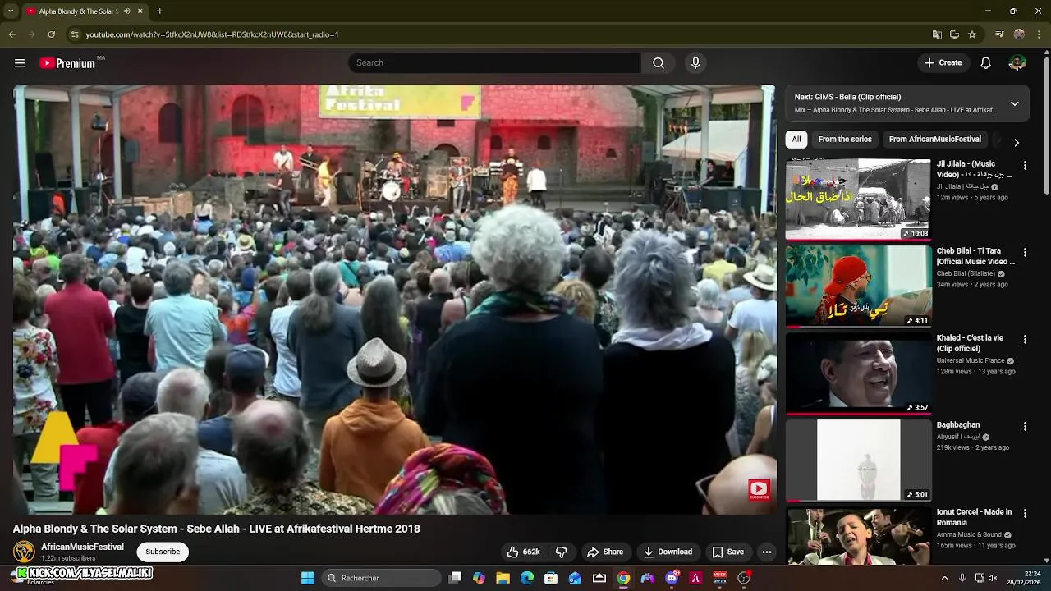The height and width of the screenshot is (591, 1051).
Task: Like the video with 662k likes
Action: pos(523,552)
